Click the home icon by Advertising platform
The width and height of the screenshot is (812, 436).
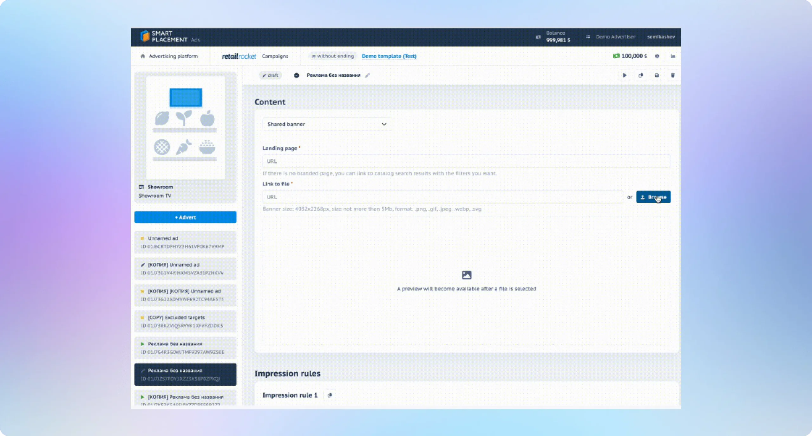click(x=143, y=56)
